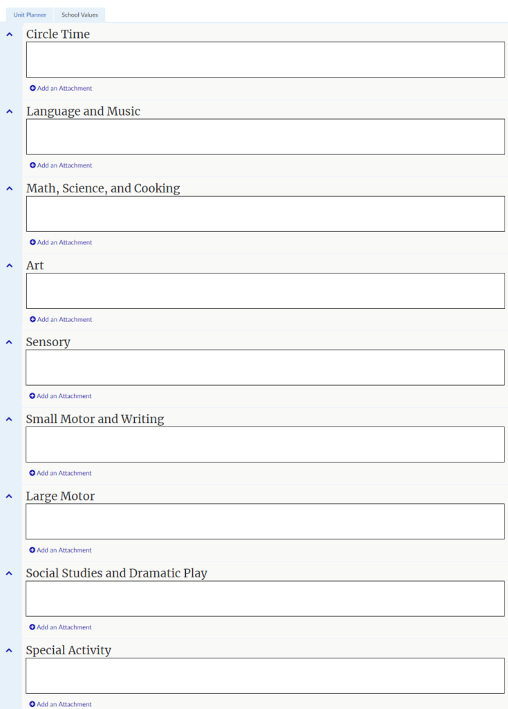508x709 pixels.
Task: Open the School Values tab
Action: [x=79, y=15]
